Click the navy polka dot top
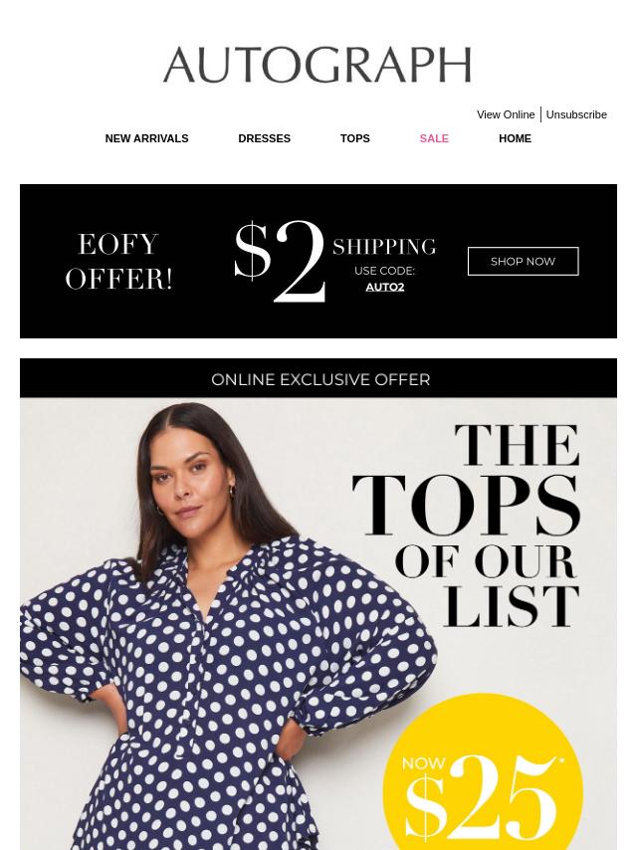Screen dimensions: 637x850 click(228, 694)
